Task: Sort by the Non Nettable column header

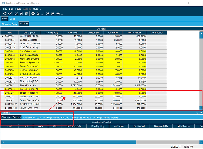Action: (134, 33)
